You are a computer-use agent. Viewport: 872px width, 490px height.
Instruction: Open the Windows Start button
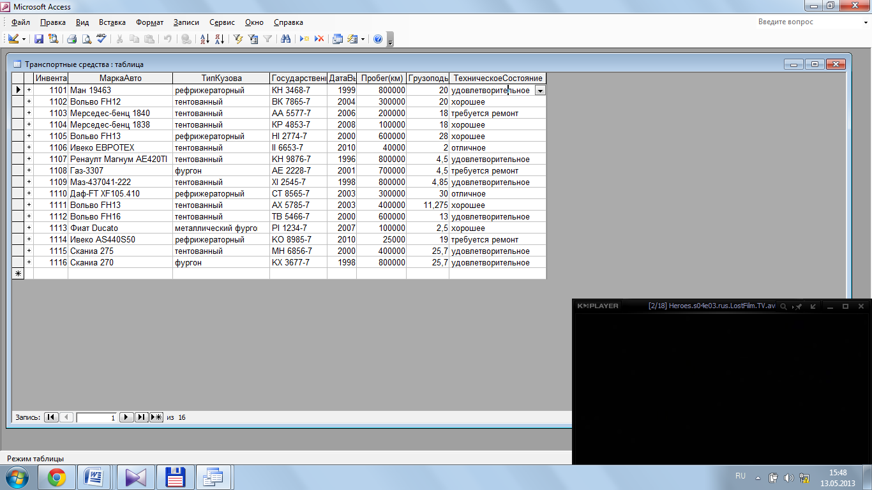click(16, 477)
